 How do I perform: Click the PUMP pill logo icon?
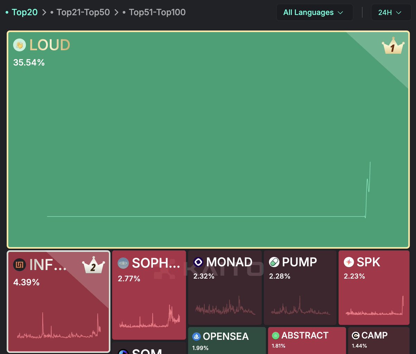[x=274, y=262]
